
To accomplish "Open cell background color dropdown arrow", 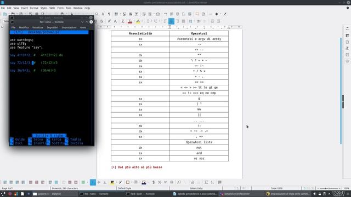I will 116,182.
